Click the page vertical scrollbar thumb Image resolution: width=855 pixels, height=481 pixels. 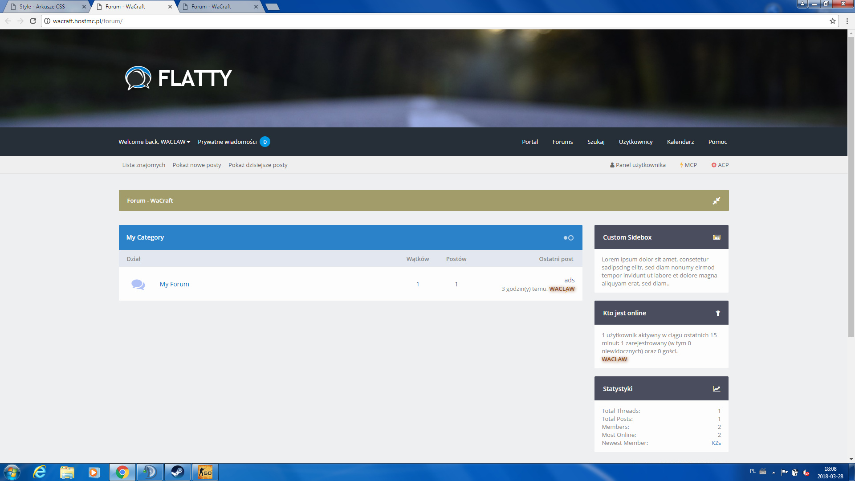click(851, 187)
